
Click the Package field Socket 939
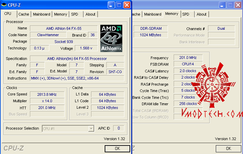64,42
